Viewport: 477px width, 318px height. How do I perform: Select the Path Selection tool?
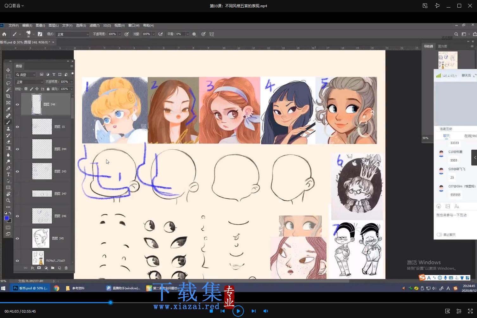(8, 181)
